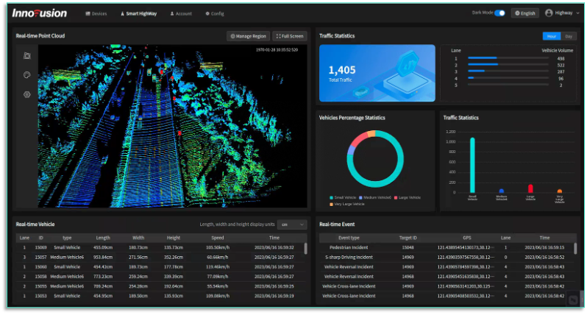
Task: Click speed value 105.50km/h
Action: 218,247
